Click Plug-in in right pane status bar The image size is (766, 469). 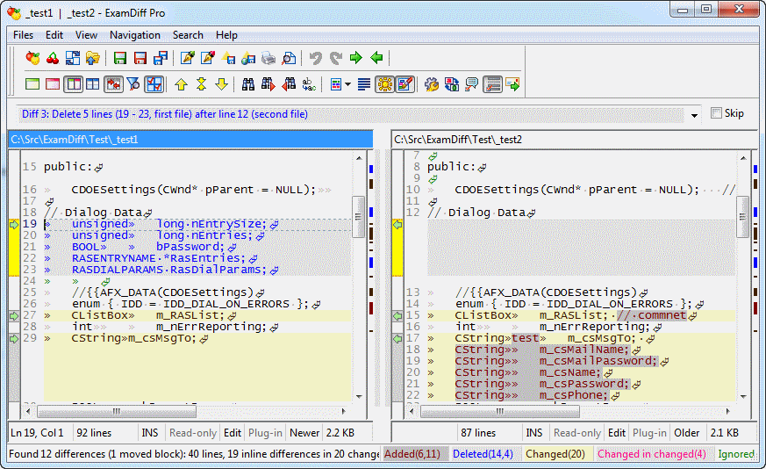[x=649, y=433]
